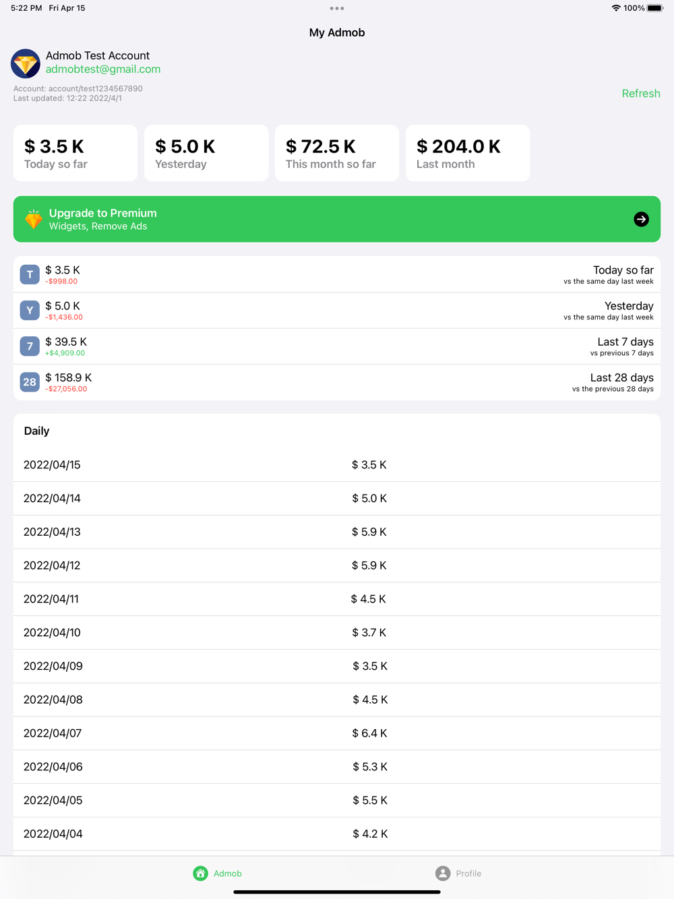This screenshot has height=899, width=674.
Task: Tap vs previous 7 days caption
Action: [x=622, y=353]
